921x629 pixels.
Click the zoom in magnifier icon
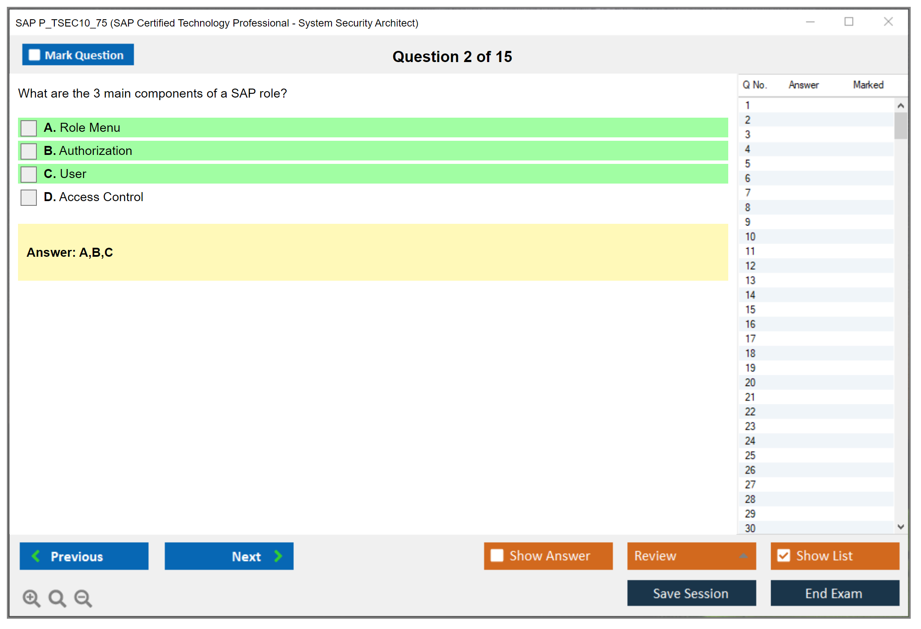(31, 598)
